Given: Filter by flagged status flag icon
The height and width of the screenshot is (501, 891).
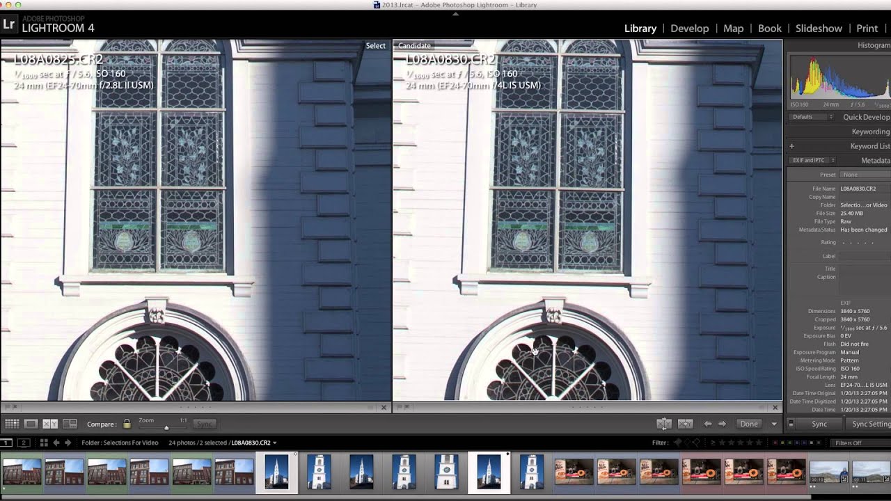Looking at the screenshot, I should pyautogui.click(x=679, y=443).
